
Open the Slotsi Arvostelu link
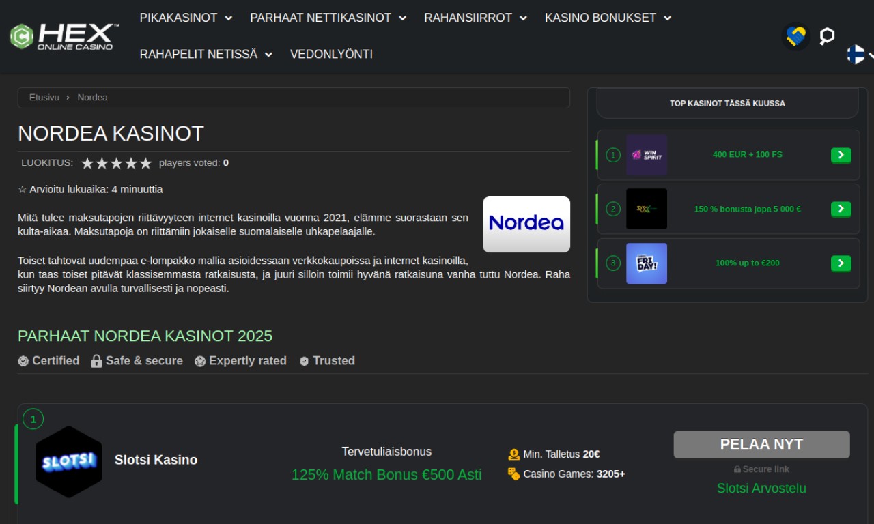pyautogui.click(x=761, y=489)
